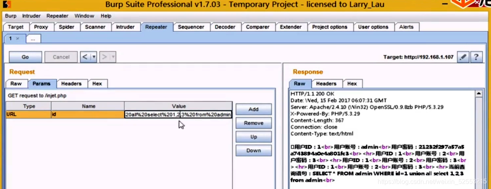Open a new Repeater tab with ...
491x189 pixels.
(x=33, y=39)
